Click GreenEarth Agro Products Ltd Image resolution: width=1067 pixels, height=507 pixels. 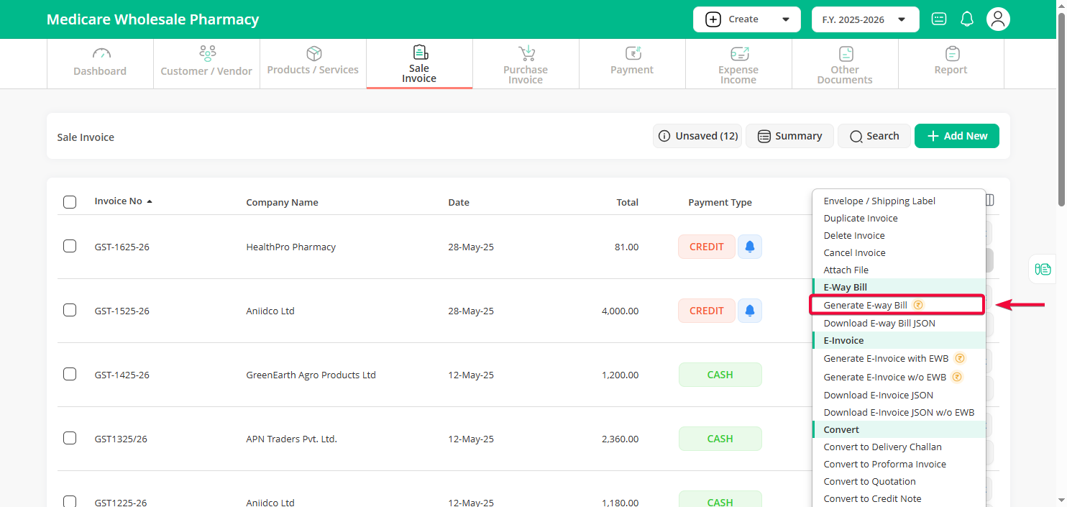[311, 375]
